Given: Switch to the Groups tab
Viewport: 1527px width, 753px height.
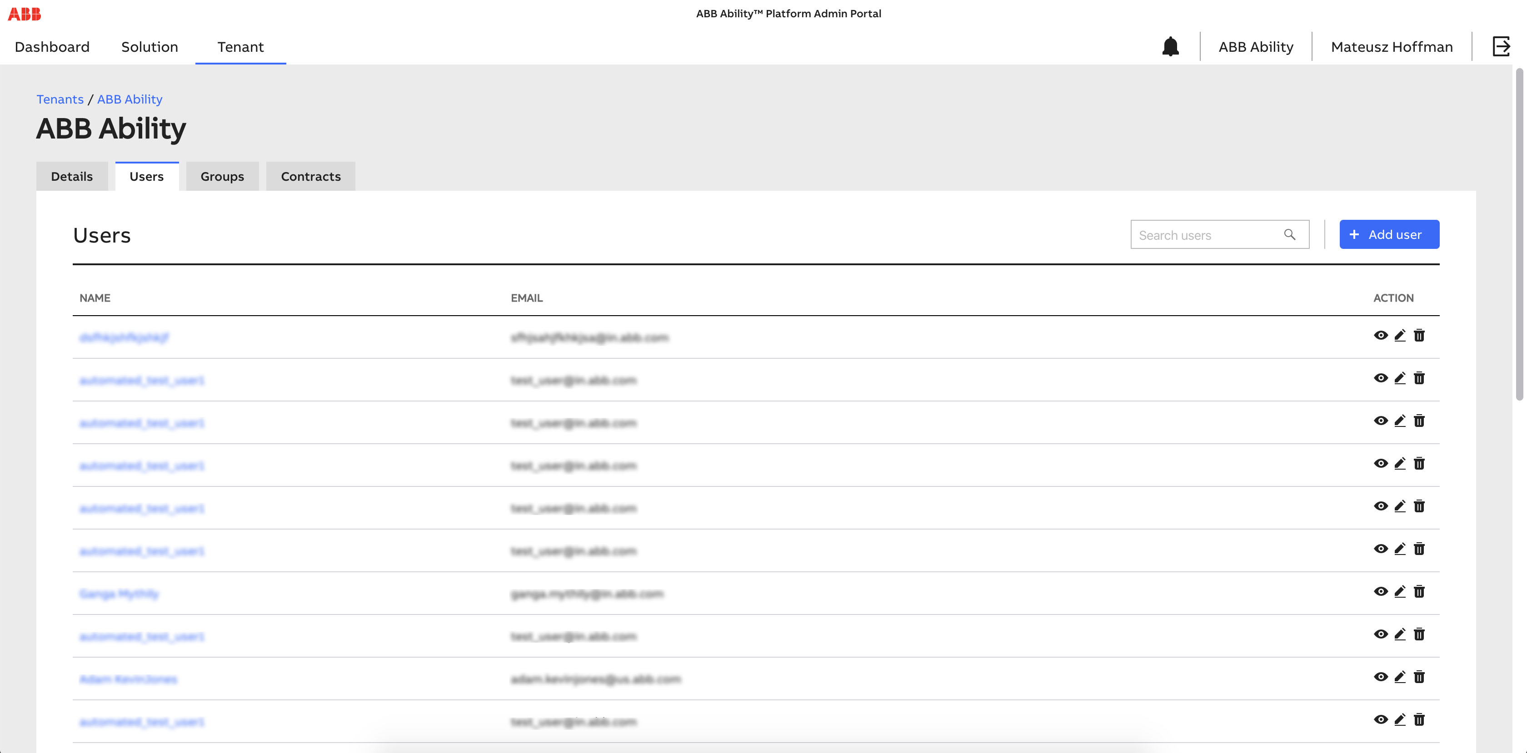Looking at the screenshot, I should pos(222,177).
